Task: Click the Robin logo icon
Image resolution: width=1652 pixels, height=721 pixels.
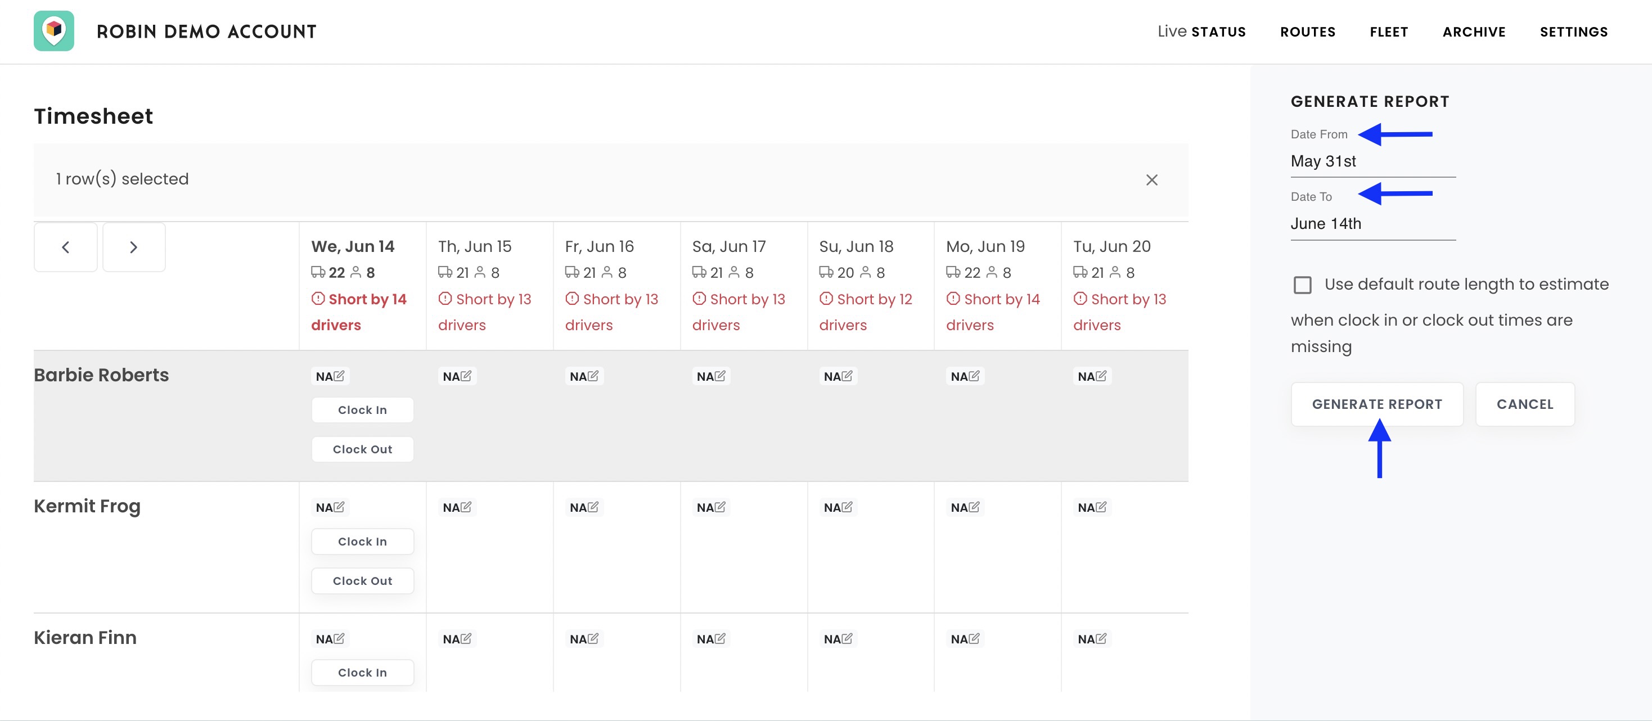Action: [x=54, y=30]
